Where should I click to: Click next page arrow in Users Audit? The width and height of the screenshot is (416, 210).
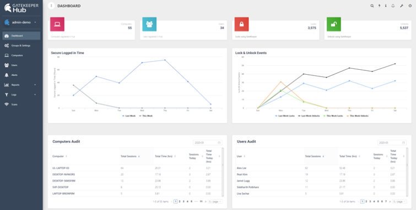[390, 202]
